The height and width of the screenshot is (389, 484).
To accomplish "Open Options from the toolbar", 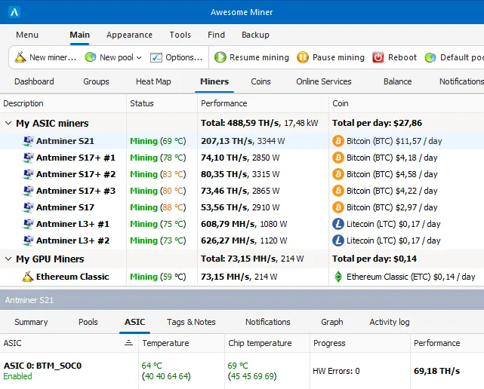I will pos(176,57).
